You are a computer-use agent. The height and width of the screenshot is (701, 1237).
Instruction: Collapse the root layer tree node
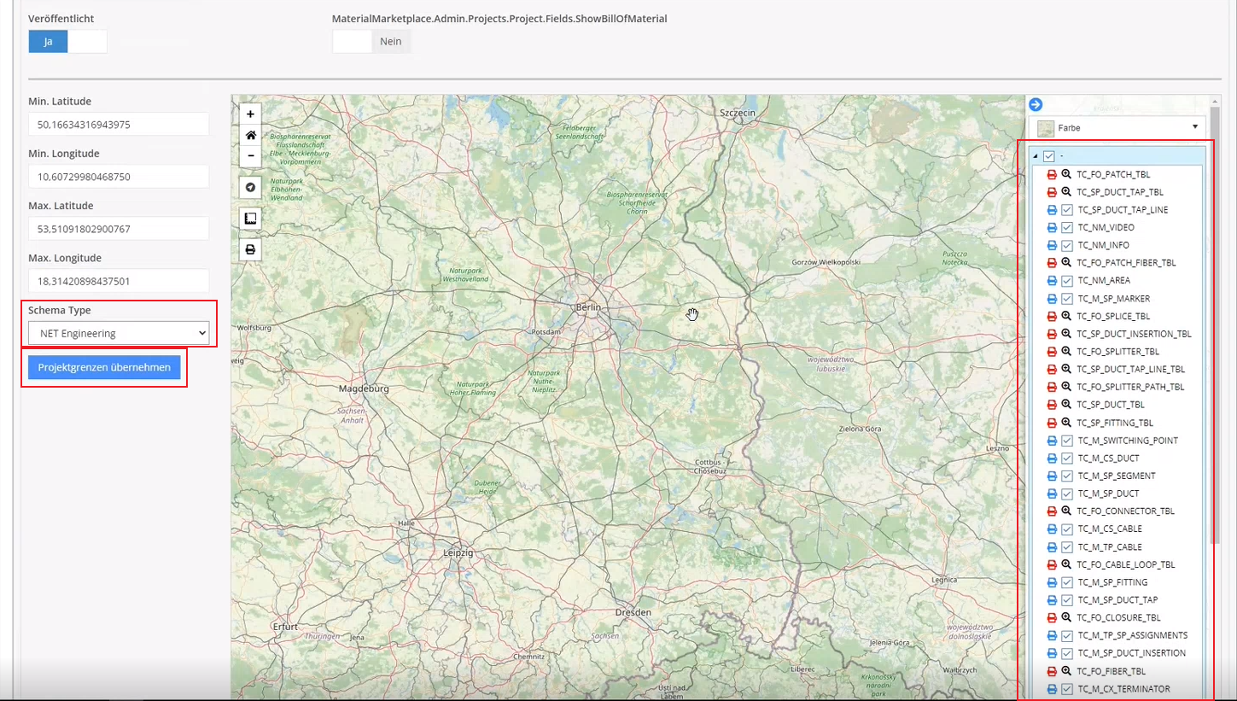click(1035, 156)
